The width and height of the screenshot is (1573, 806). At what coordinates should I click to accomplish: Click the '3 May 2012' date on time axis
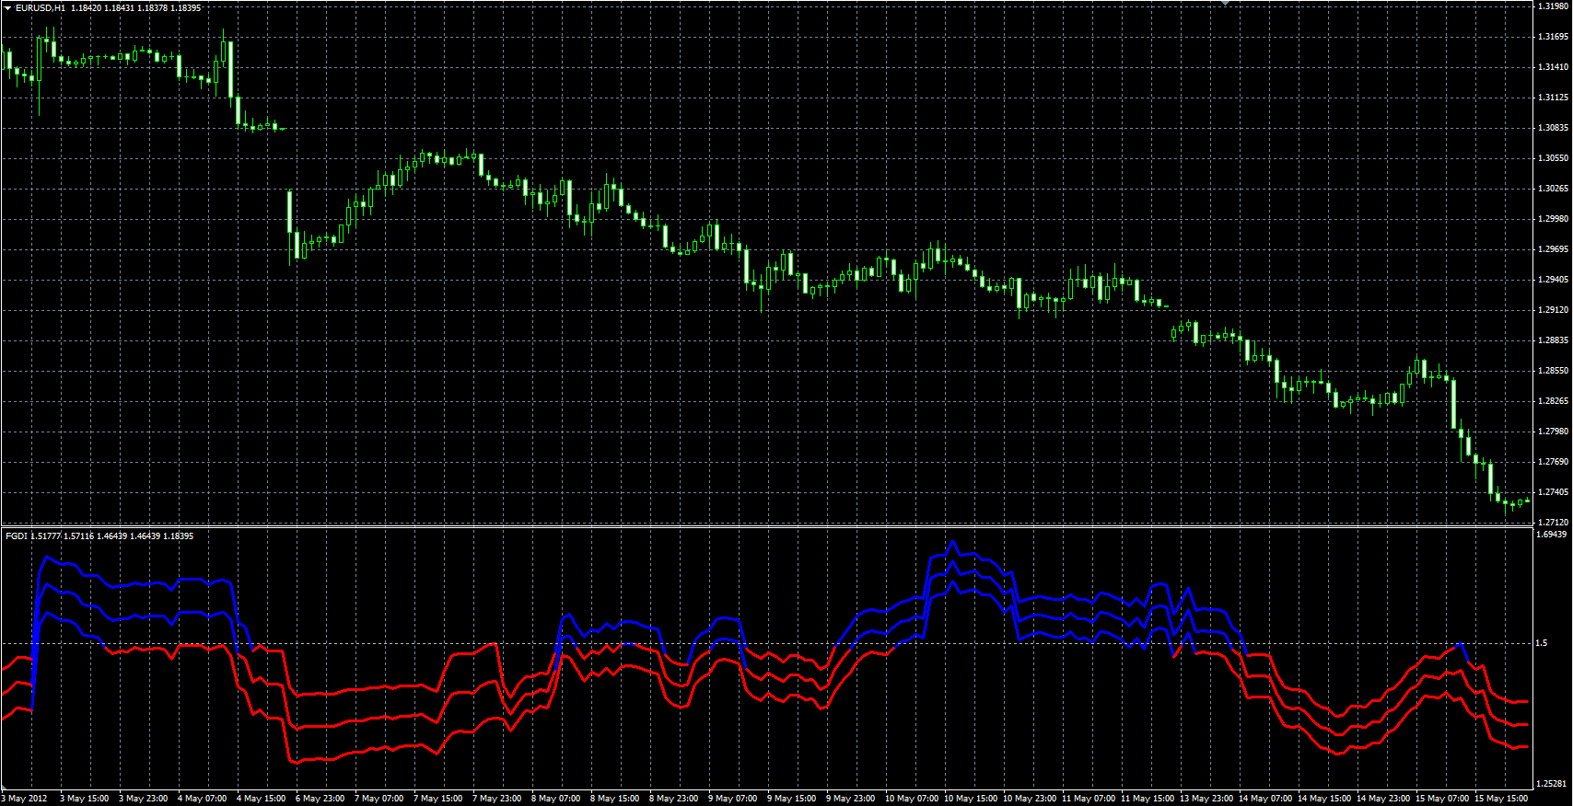tap(24, 799)
